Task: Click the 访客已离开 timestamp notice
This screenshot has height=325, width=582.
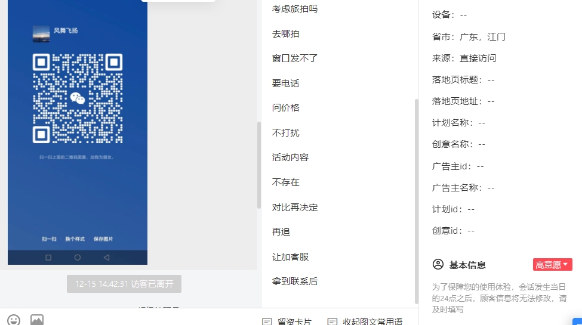Action: [x=124, y=284]
